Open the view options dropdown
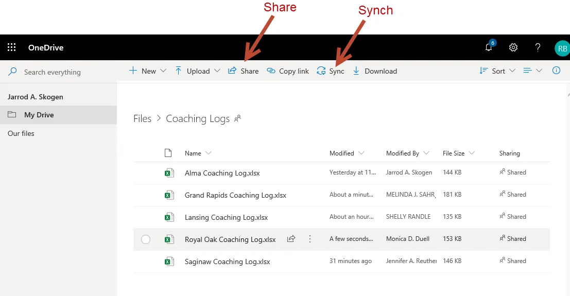 click(532, 71)
